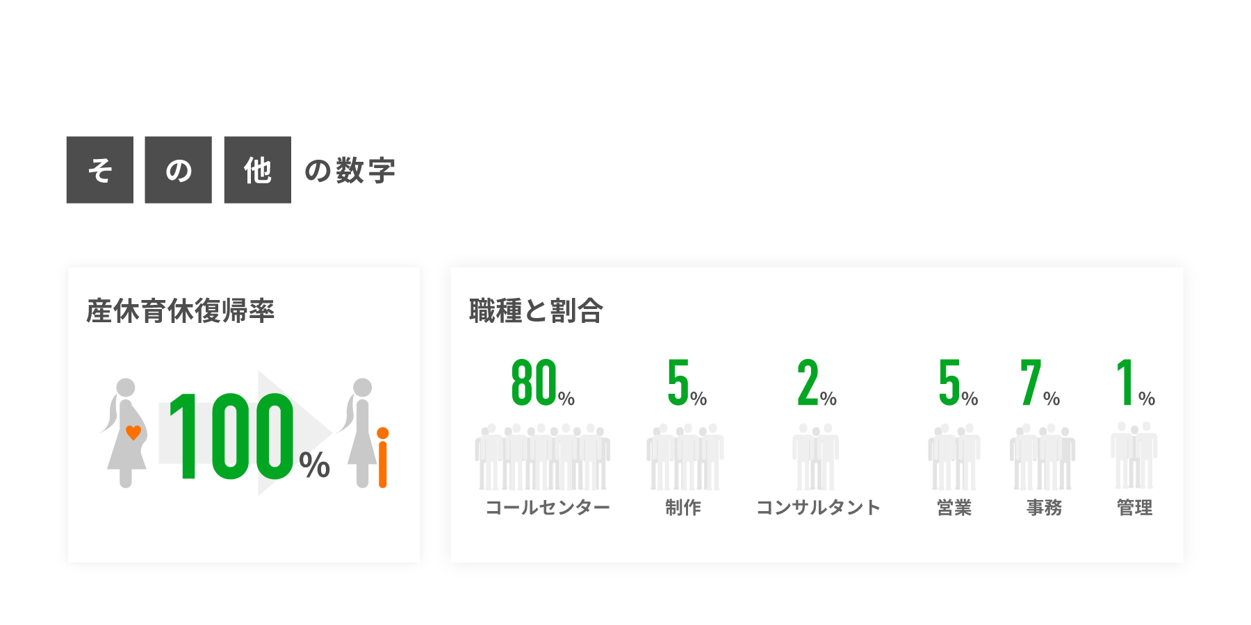Click the の数字 heading text
The width and height of the screenshot is (1251, 625).
(350, 170)
